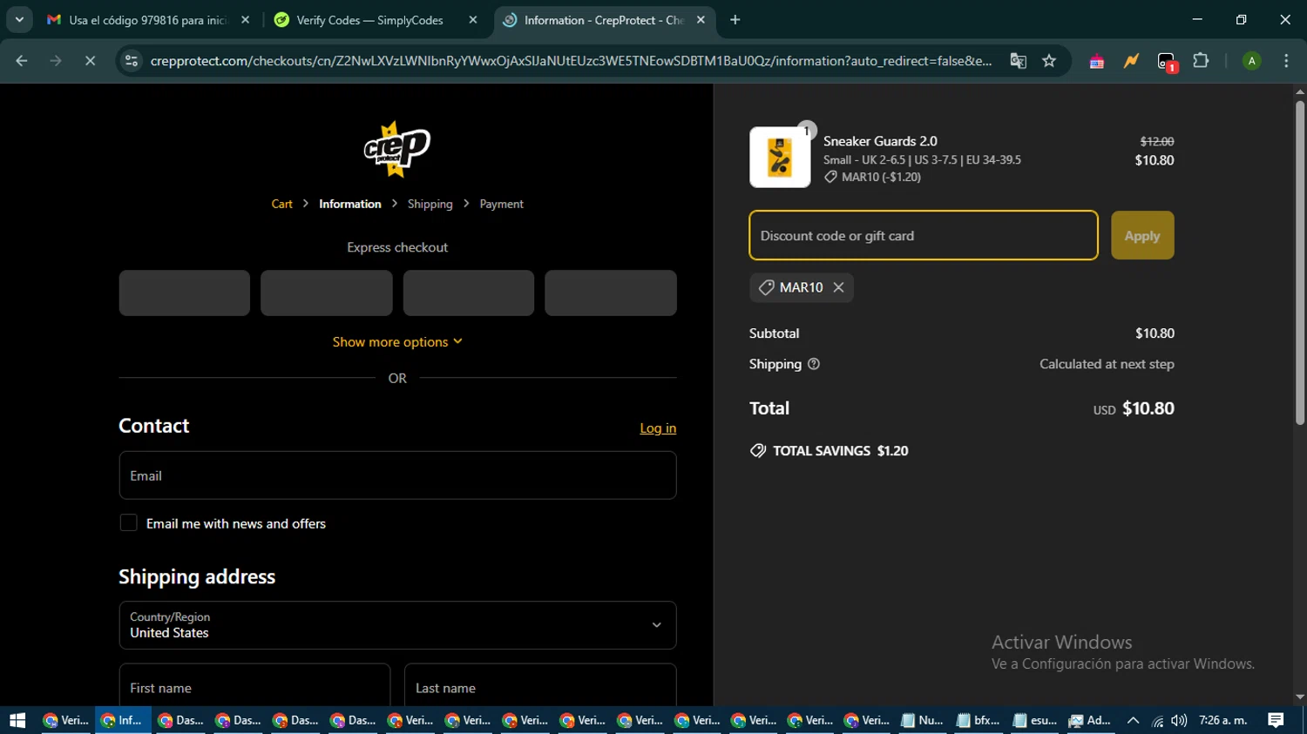Focus the Discount code or gift card field
The height and width of the screenshot is (734, 1307).
924,235
